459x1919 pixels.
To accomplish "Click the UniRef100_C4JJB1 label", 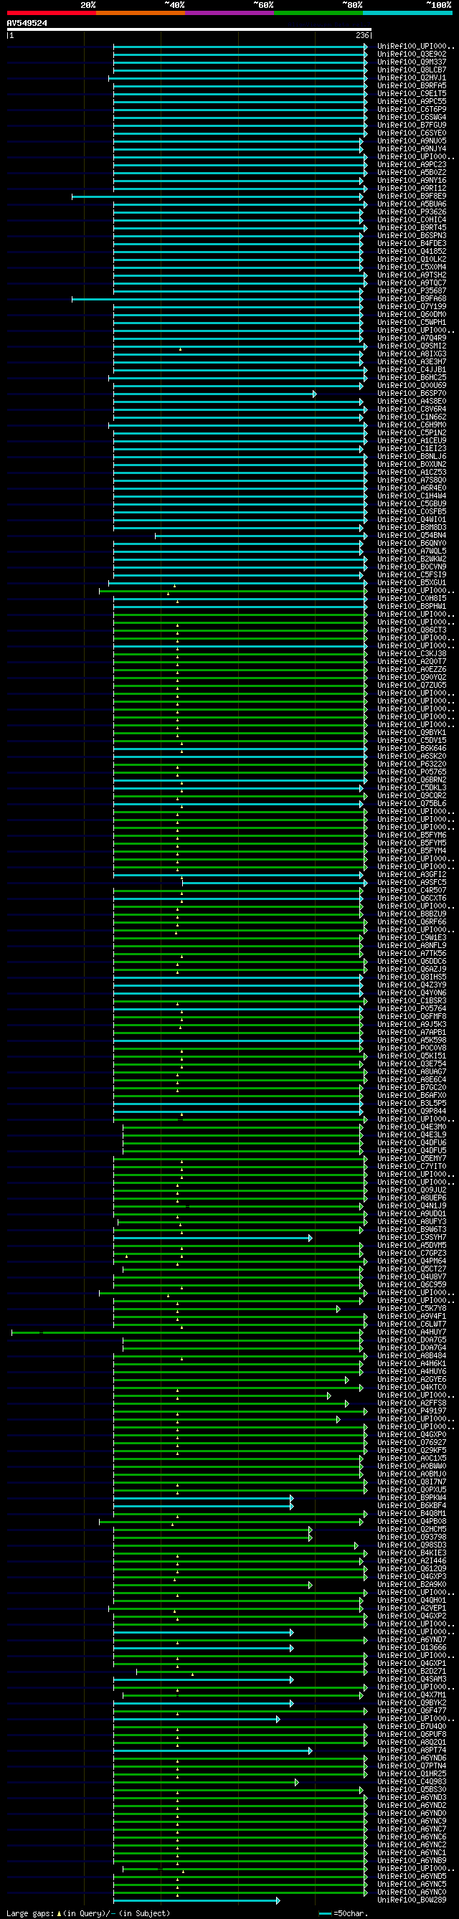I will pyautogui.click(x=412, y=370).
